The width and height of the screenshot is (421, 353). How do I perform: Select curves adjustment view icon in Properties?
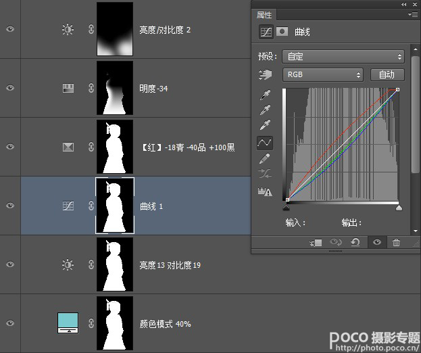tap(266, 32)
